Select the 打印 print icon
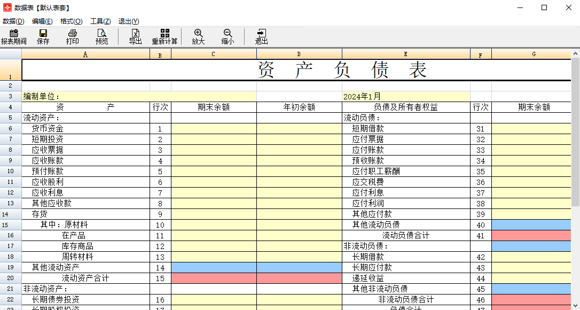The width and height of the screenshot is (580, 310). click(73, 36)
